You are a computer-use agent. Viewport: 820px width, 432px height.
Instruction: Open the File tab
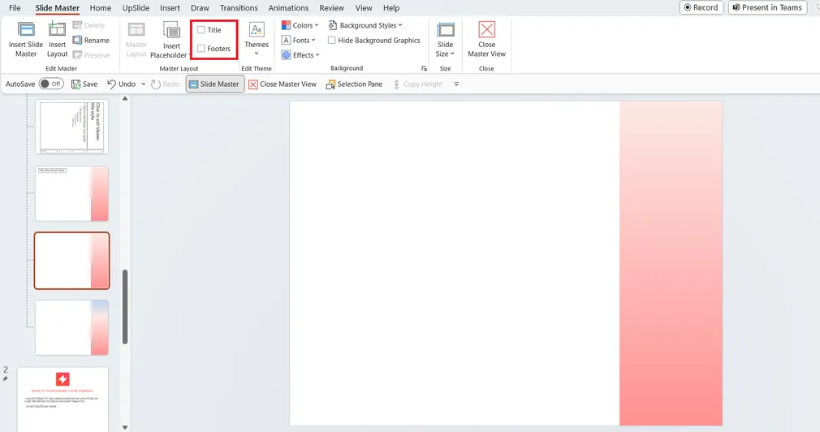(15, 8)
